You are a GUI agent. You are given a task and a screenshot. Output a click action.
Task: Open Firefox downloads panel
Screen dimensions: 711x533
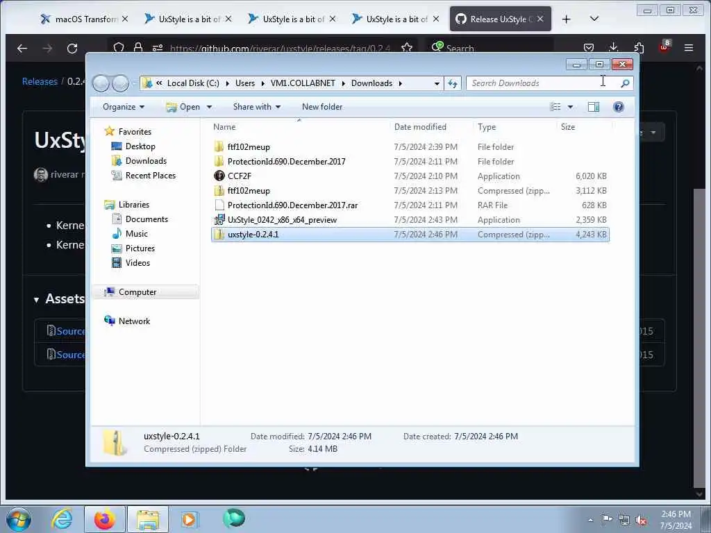tap(614, 47)
